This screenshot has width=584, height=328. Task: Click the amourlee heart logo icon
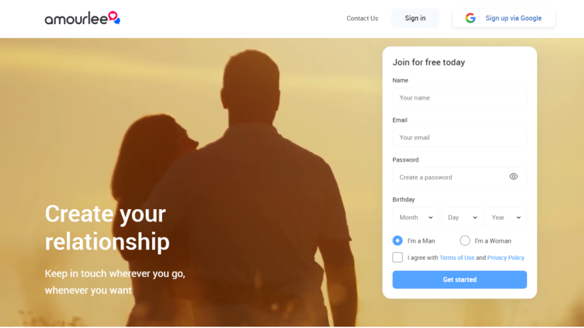click(114, 17)
